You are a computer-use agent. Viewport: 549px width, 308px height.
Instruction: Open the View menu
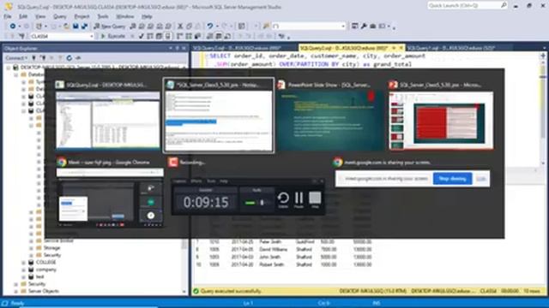(x=40, y=16)
